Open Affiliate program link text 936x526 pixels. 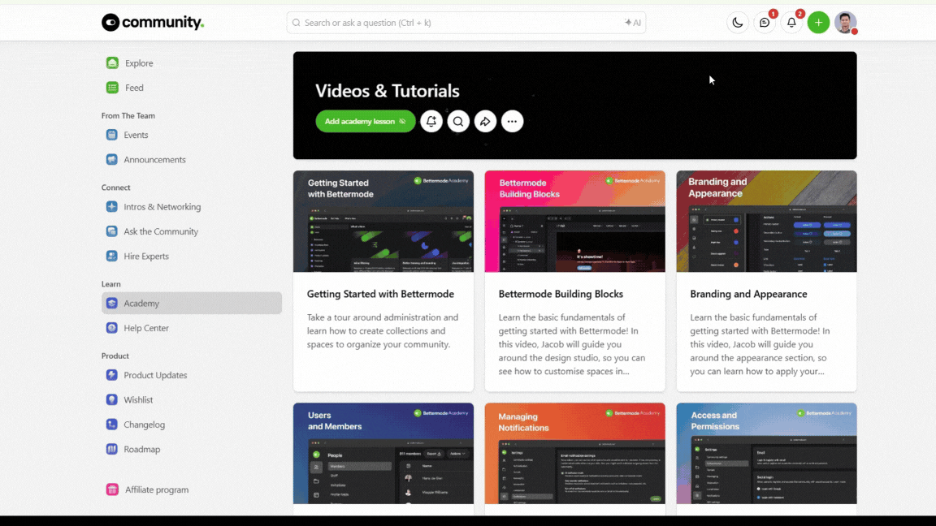tap(157, 489)
